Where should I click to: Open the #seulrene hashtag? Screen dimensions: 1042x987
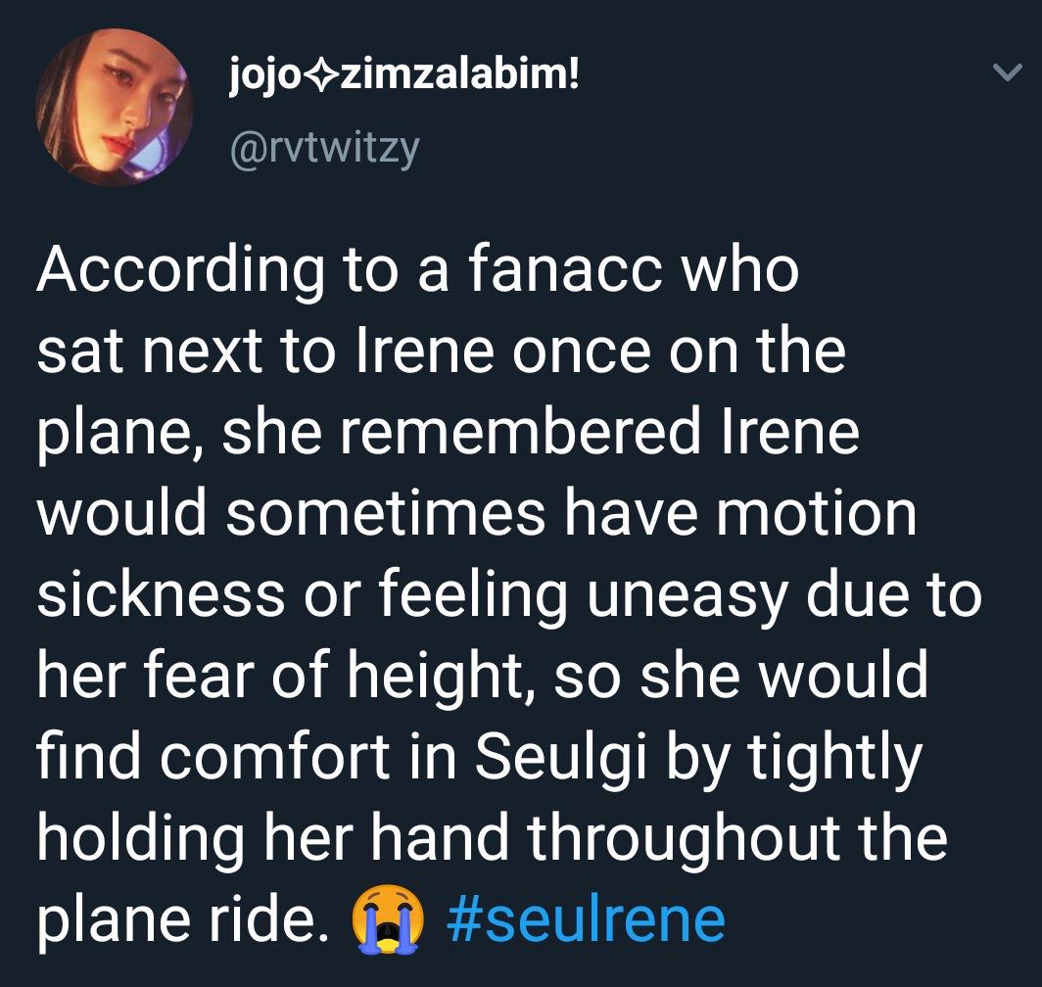(586, 920)
